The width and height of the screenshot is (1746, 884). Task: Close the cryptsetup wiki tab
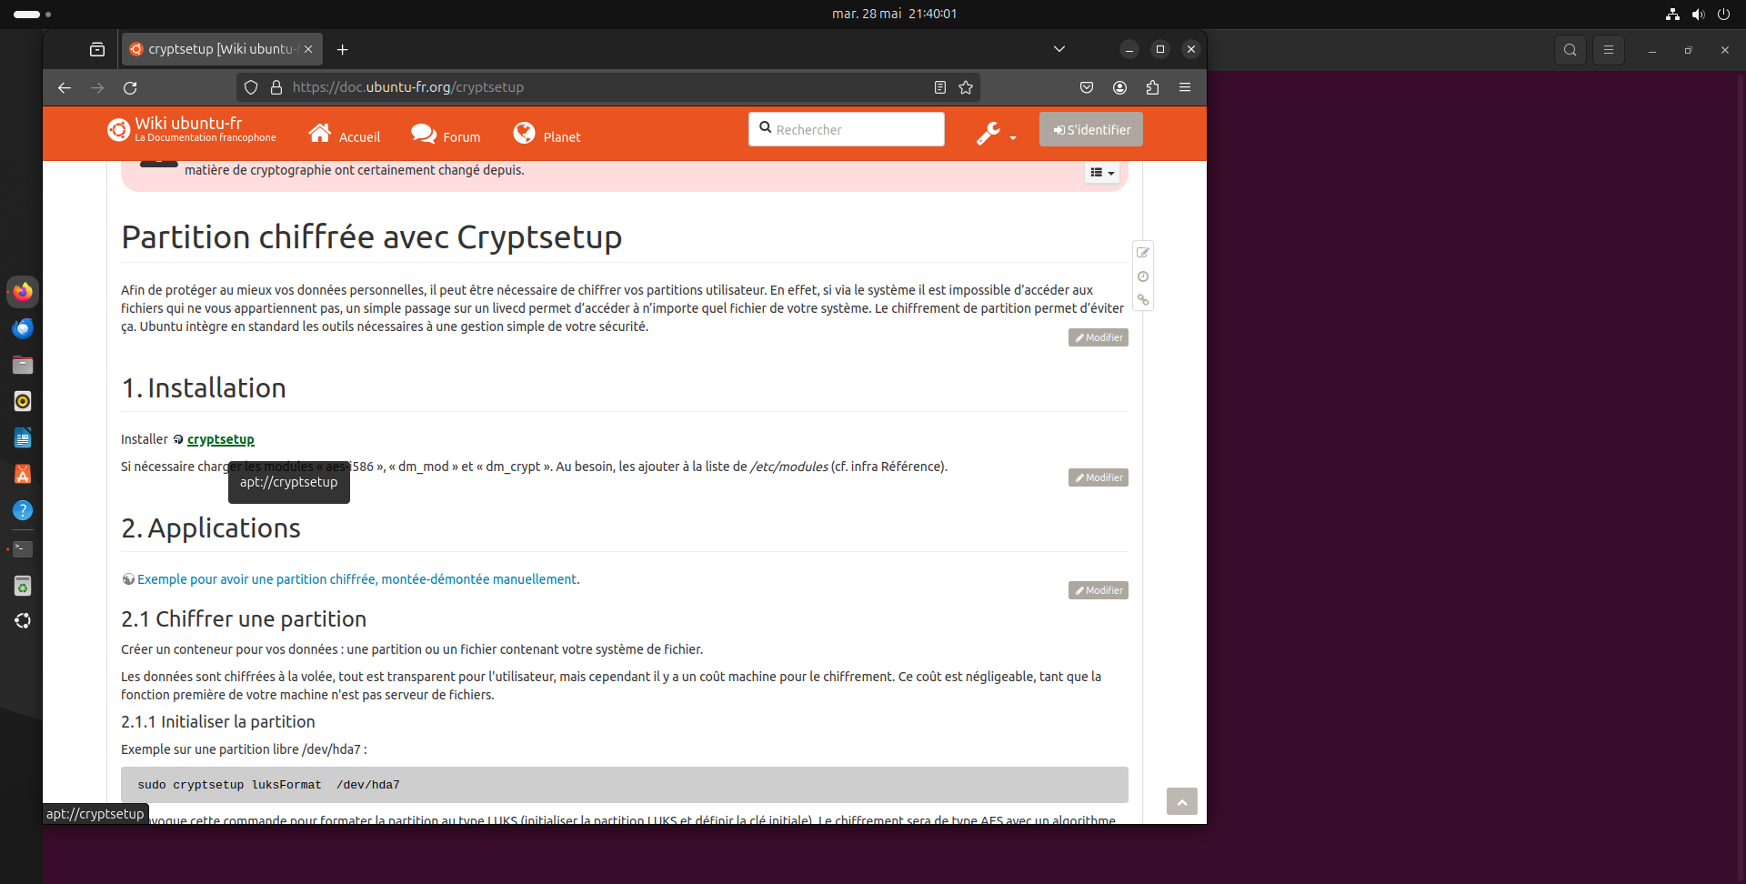pos(308,49)
